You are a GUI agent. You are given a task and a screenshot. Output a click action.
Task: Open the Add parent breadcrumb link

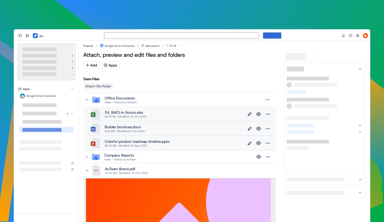coord(150,46)
